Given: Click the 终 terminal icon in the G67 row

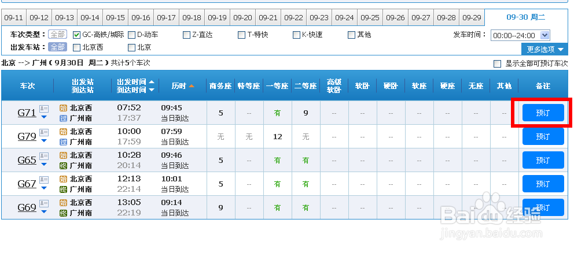Looking at the screenshot, I should tap(63, 189).
